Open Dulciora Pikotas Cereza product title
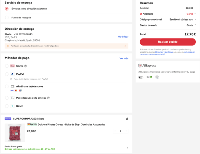Screen dimensions: 200x154 pos(72,124)
